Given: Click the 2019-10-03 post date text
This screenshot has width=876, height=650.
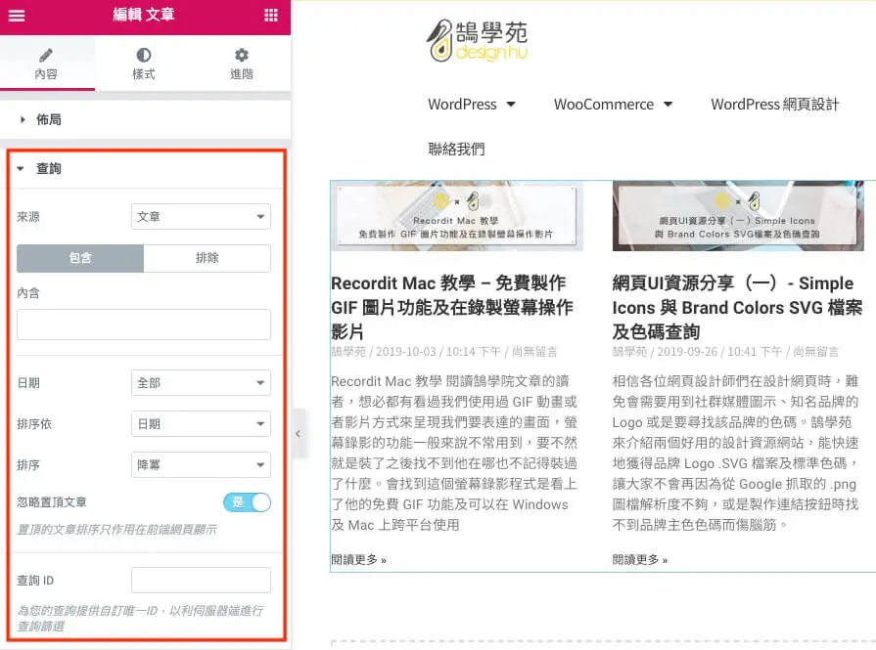Looking at the screenshot, I should click(405, 352).
